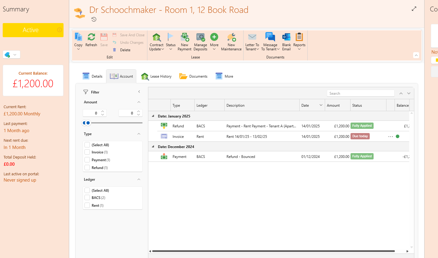Switch to the Details tab

[x=93, y=76]
